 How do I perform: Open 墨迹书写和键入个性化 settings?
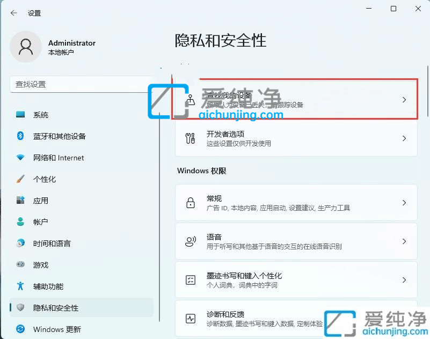tap(295, 279)
